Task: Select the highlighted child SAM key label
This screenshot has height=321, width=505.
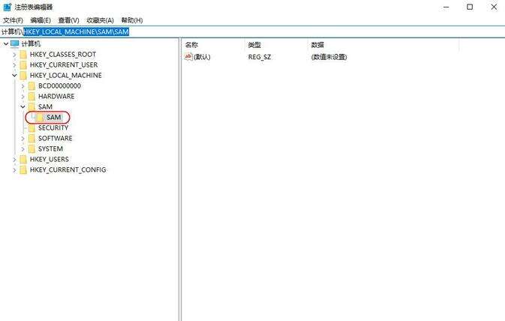Action: point(53,118)
